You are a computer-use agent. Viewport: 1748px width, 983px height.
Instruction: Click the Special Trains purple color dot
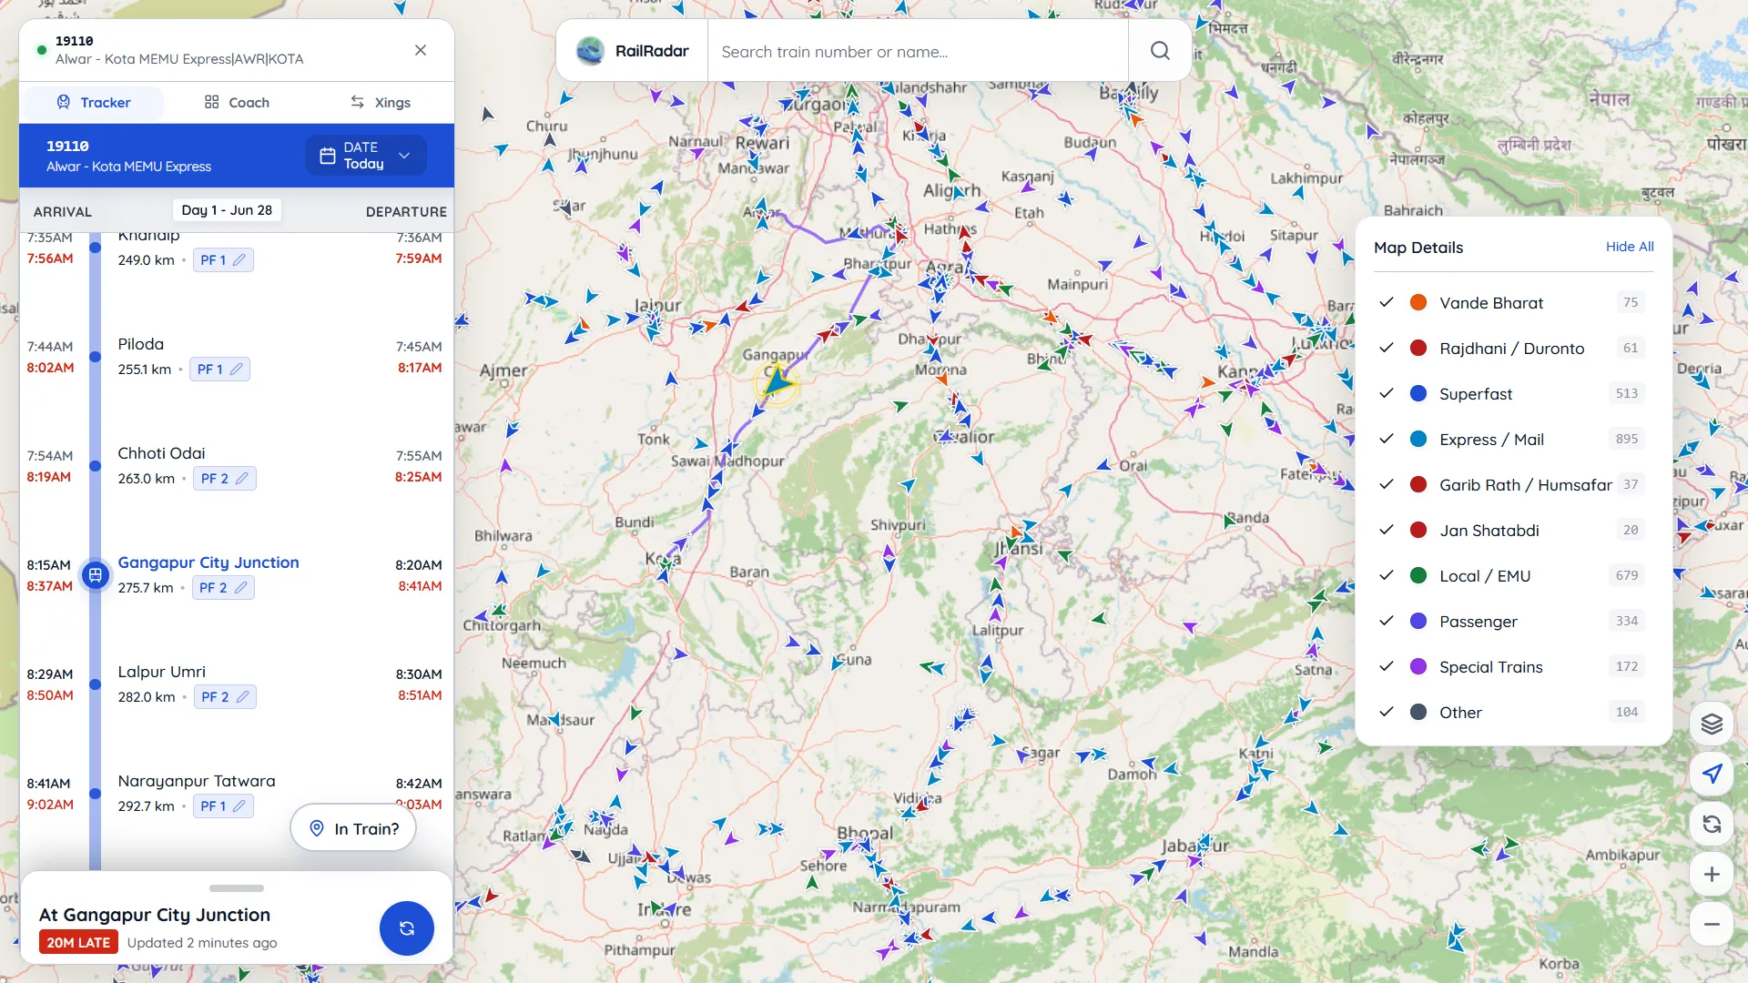pyautogui.click(x=1418, y=666)
